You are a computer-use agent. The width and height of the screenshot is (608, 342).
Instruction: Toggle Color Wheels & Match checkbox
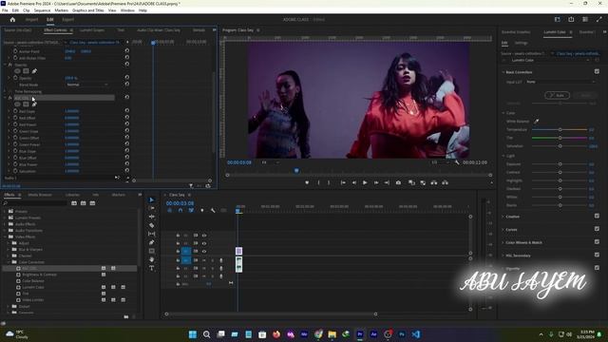click(x=597, y=242)
